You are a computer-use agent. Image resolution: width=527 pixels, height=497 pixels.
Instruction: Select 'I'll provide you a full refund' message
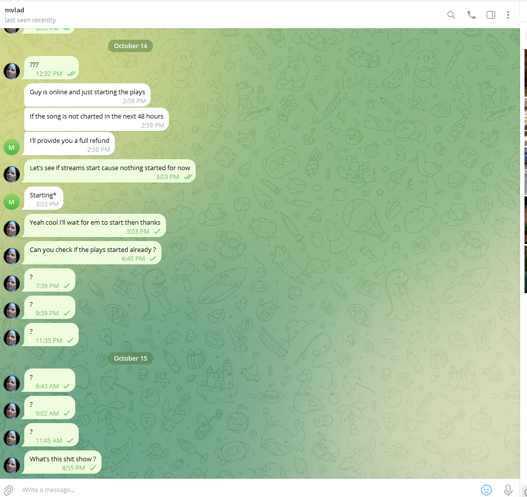[x=69, y=141]
